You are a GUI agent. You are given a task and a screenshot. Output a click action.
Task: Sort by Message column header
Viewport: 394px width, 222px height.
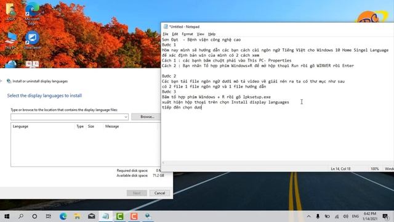[x=112, y=126]
